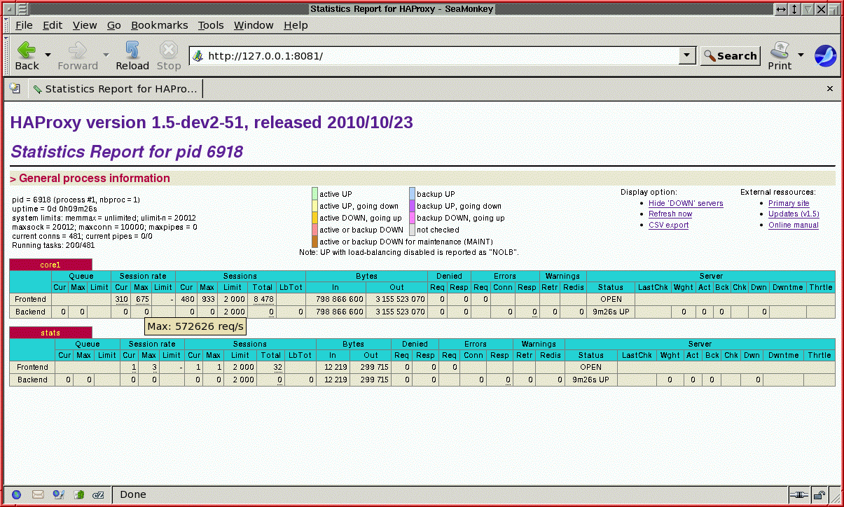
Task: Click the 'core1' proxy name label
Action: coord(50,265)
